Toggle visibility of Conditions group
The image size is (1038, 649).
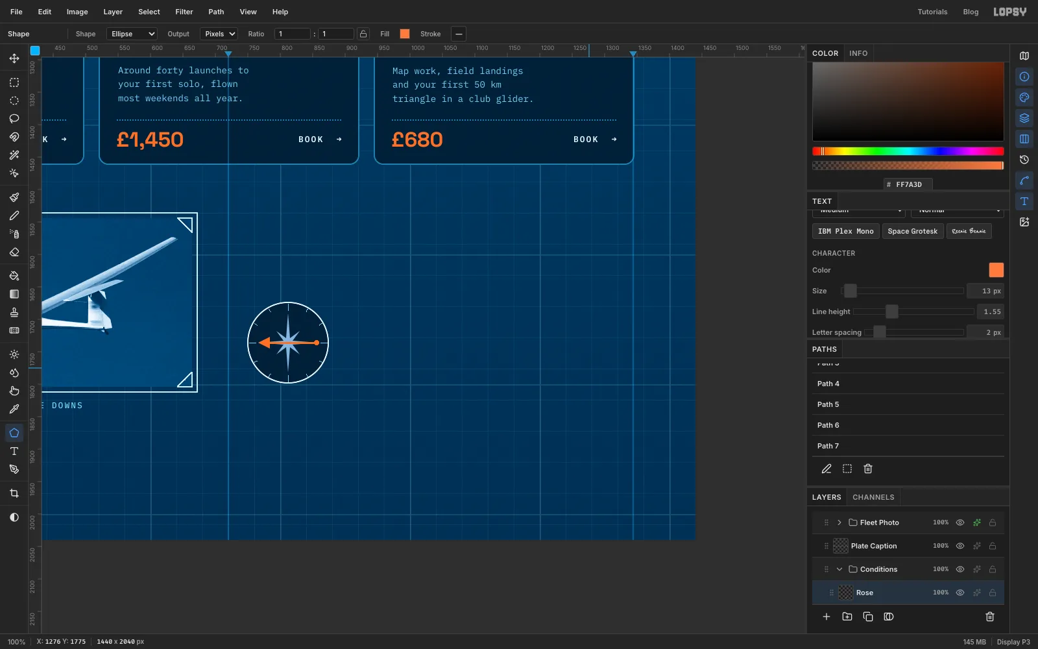[x=960, y=569]
